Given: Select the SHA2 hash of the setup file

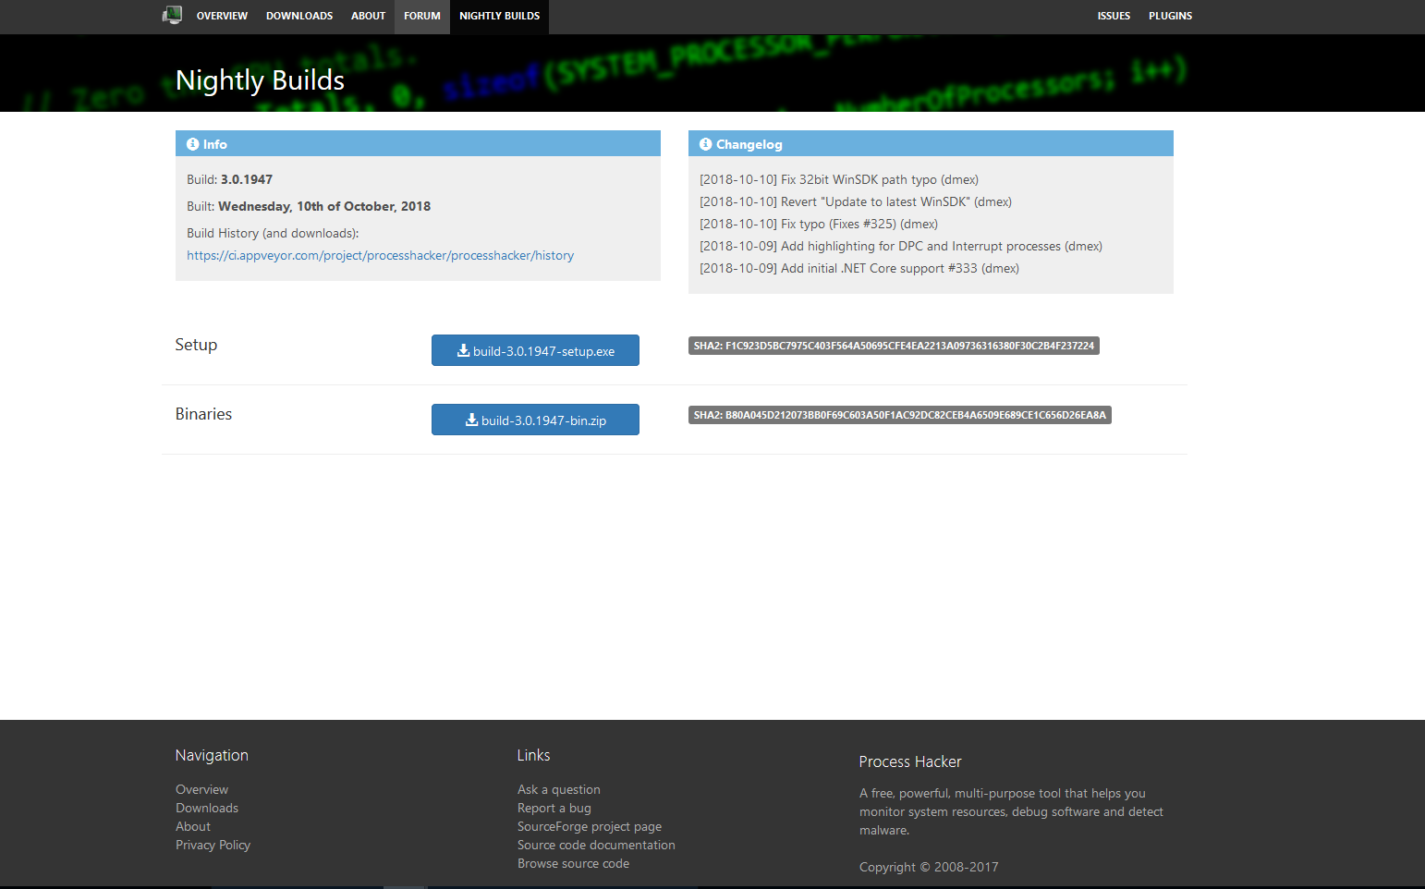Looking at the screenshot, I should (x=893, y=345).
